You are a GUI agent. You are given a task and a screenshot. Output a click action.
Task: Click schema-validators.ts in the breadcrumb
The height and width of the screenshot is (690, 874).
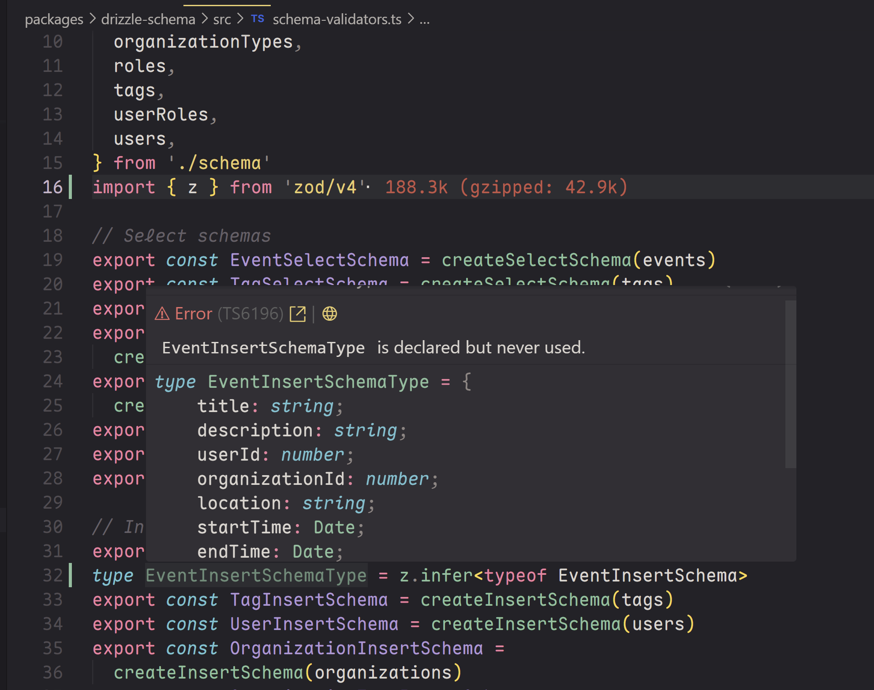[337, 19]
